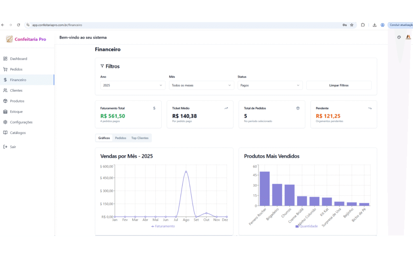Select the Clientes people icon
Screen dimensions: 413x258
click(5, 90)
